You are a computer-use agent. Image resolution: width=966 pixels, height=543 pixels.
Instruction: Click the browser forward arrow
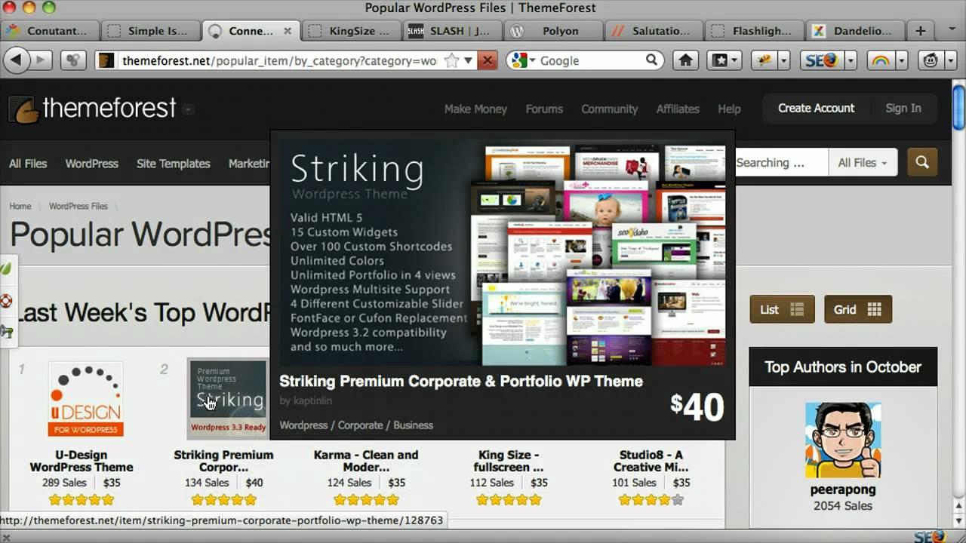[x=40, y=60]
